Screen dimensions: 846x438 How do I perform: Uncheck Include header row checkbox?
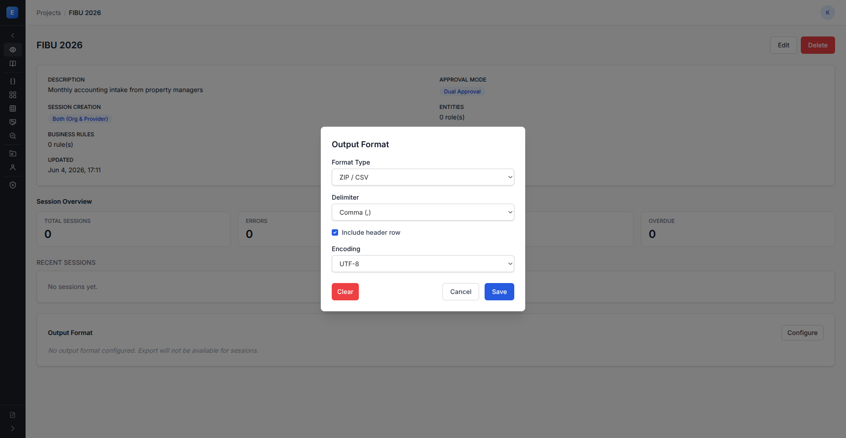335,232
